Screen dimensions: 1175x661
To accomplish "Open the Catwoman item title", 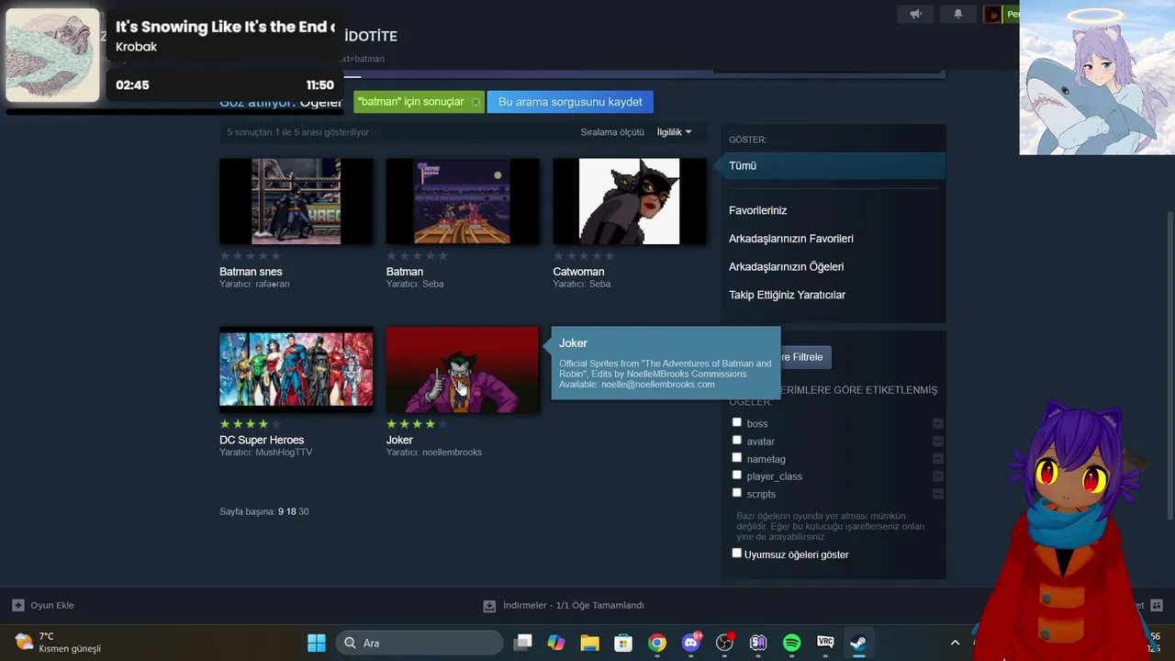I will click(x=578, y=272).
